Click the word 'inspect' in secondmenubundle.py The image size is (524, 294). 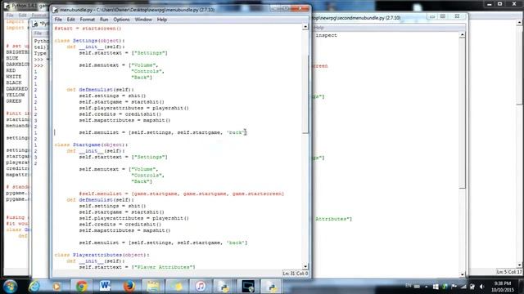[326, 35]
